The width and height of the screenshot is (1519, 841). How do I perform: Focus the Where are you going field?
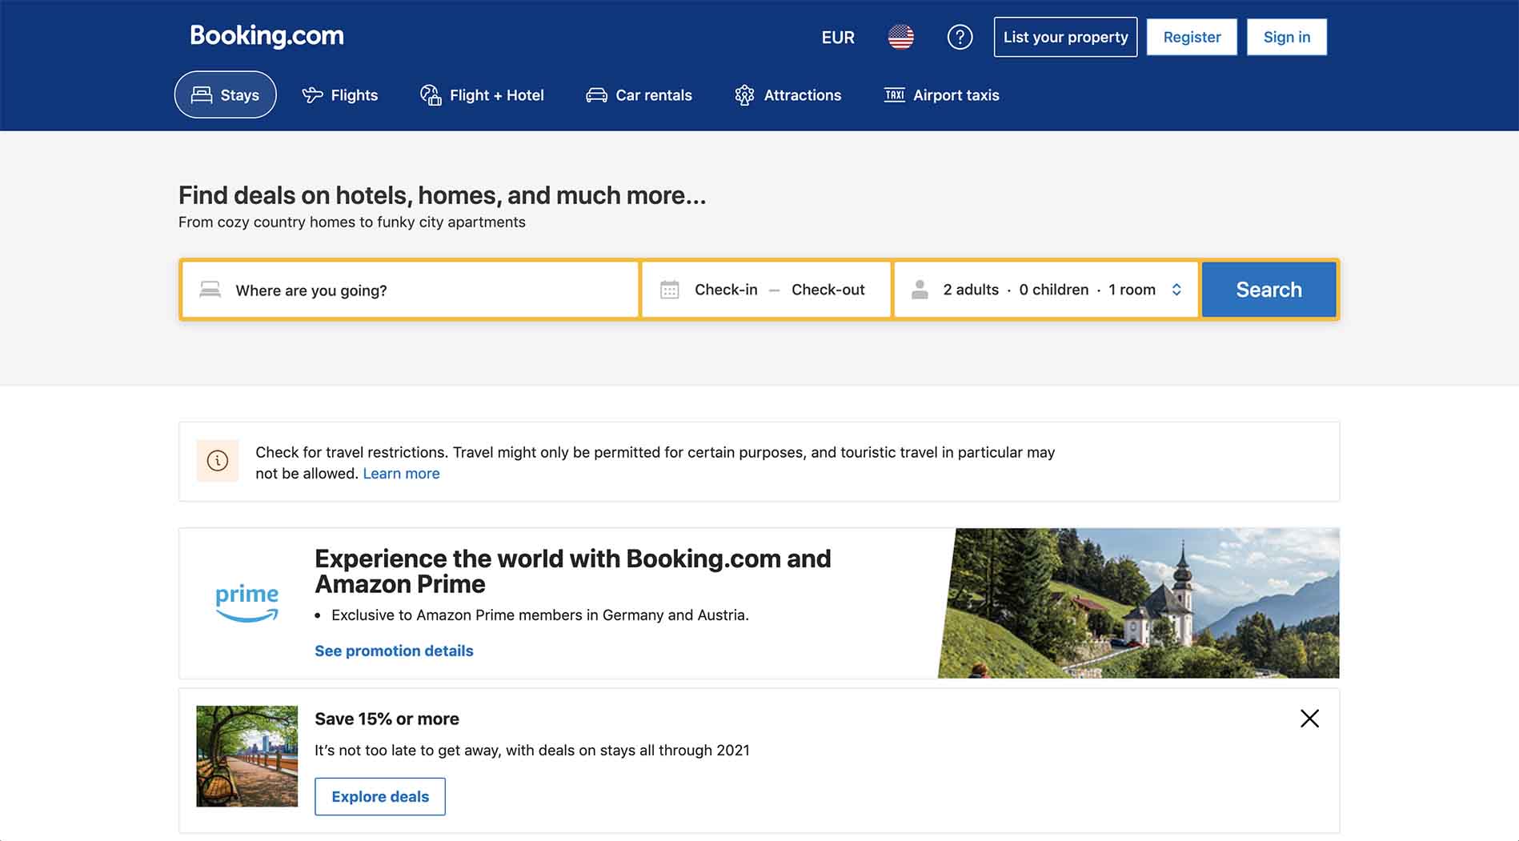(410, 290)
